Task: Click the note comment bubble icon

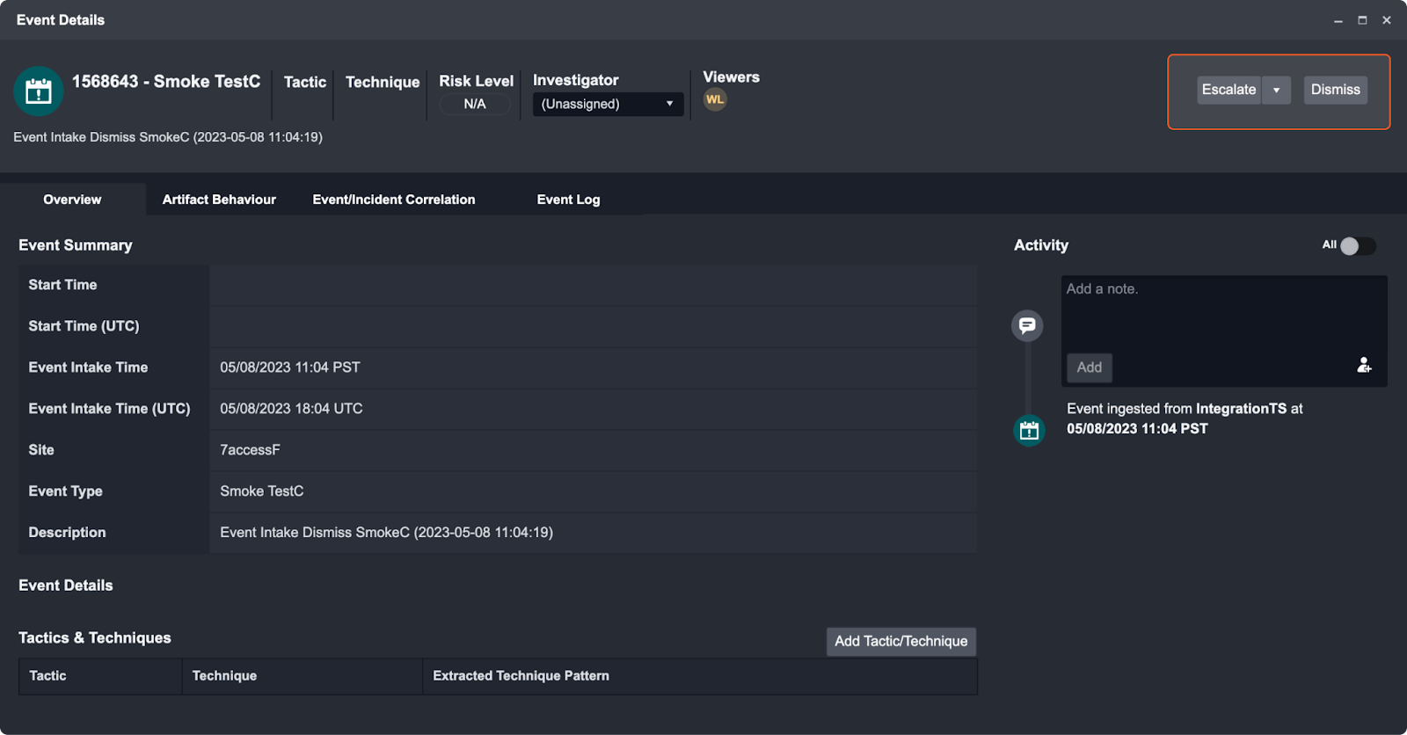Action: tap(1027, 326)
